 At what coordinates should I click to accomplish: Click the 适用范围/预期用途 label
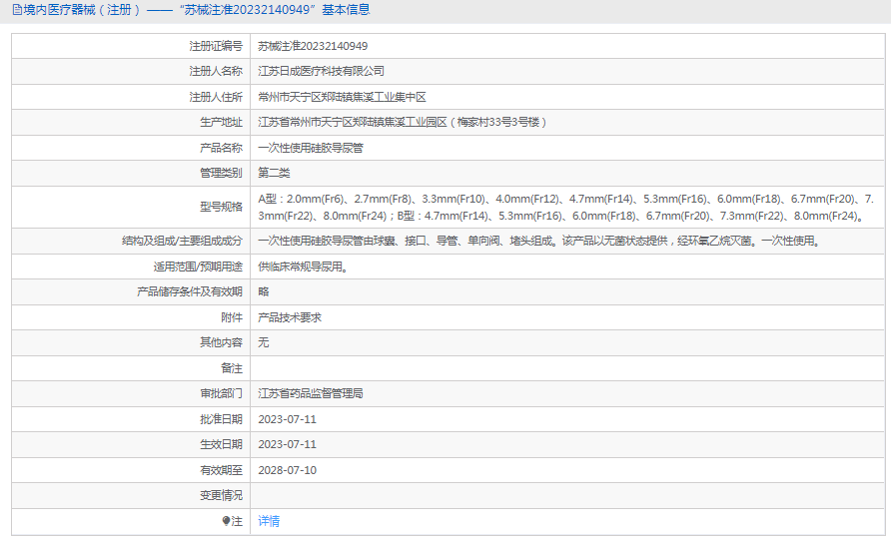[x=198, y=267]
